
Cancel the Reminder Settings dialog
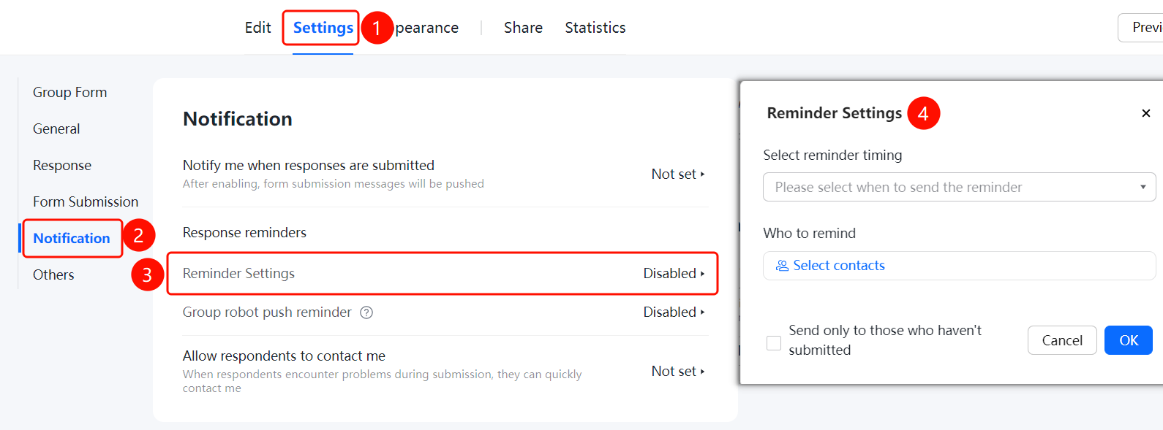pos(1062,340)
